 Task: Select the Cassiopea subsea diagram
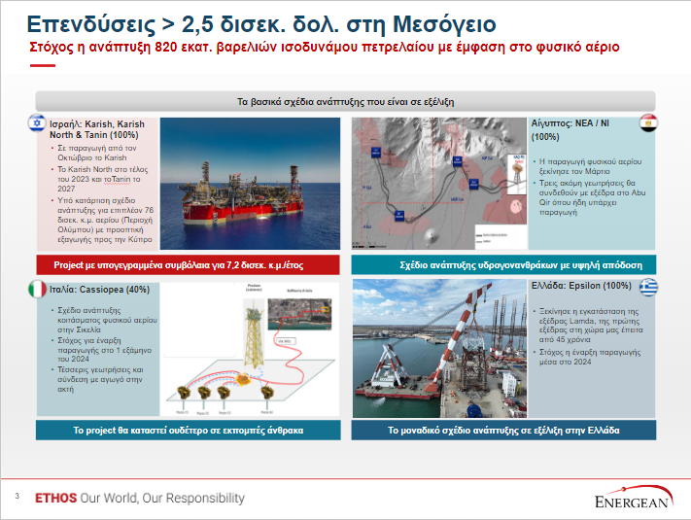point(250,349)
